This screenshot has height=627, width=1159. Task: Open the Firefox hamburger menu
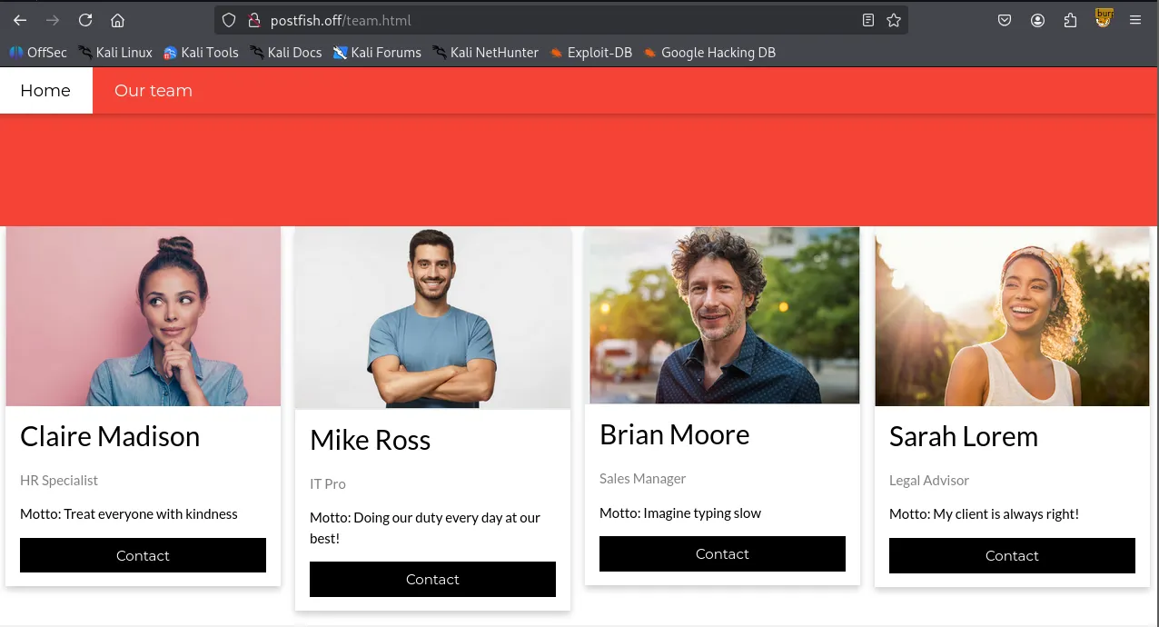1135,20
